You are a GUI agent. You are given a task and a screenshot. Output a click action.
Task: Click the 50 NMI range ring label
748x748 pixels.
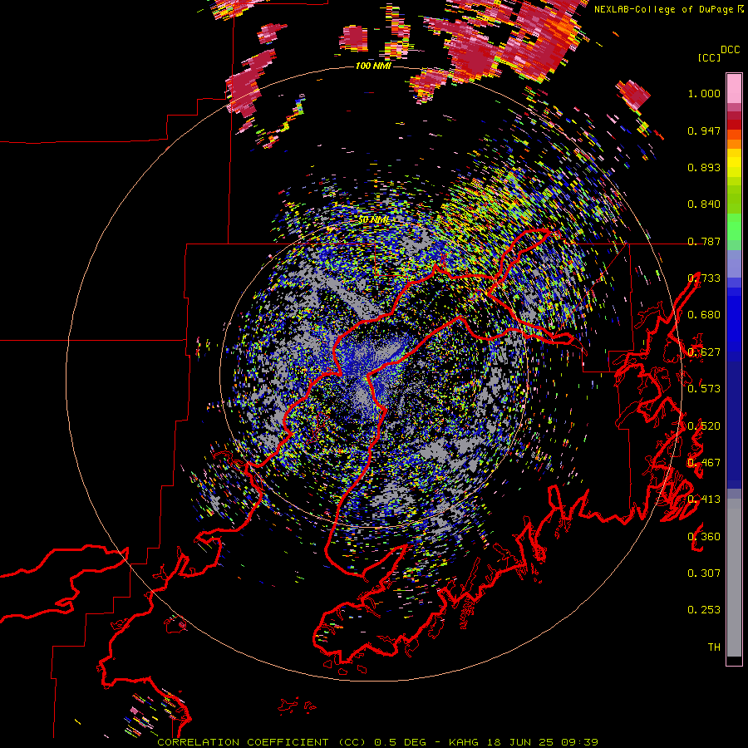click(x=373, y=220)
